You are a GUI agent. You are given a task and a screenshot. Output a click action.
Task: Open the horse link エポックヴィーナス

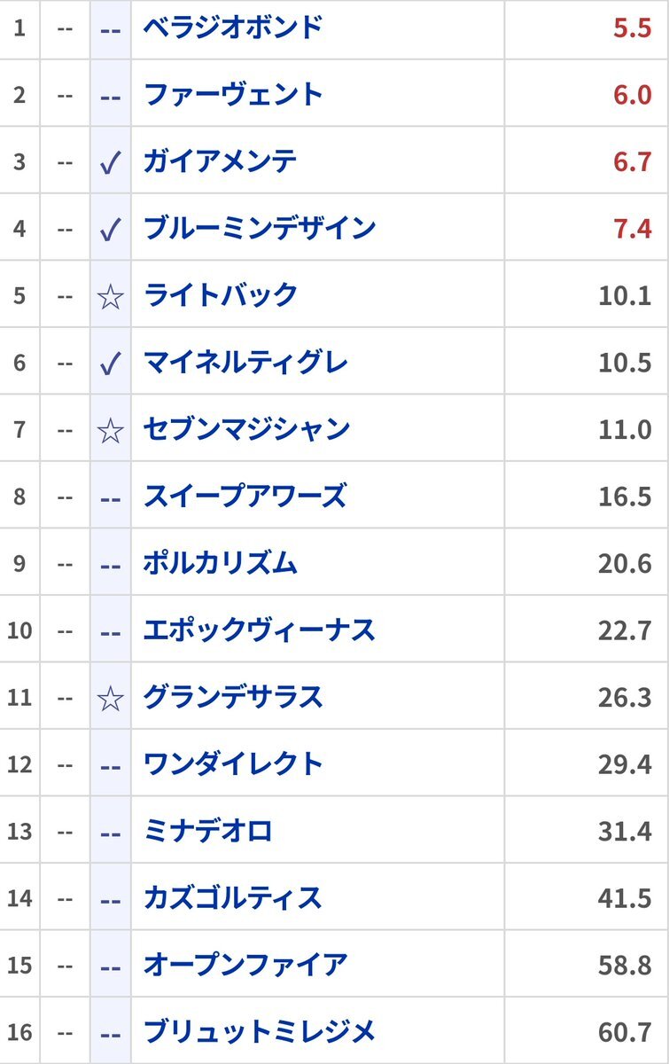click(x=260, y=630)
